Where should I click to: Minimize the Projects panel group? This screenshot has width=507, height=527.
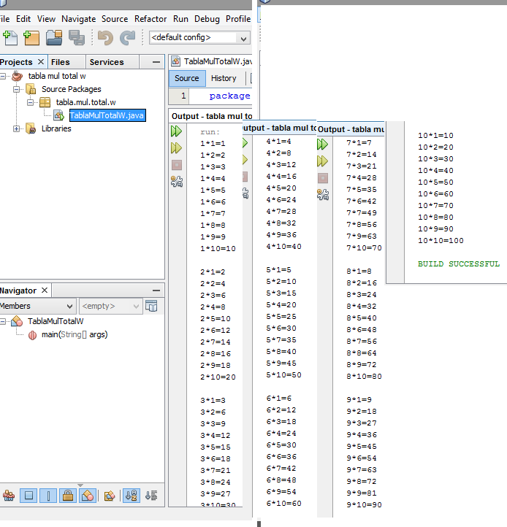point(156,62)
